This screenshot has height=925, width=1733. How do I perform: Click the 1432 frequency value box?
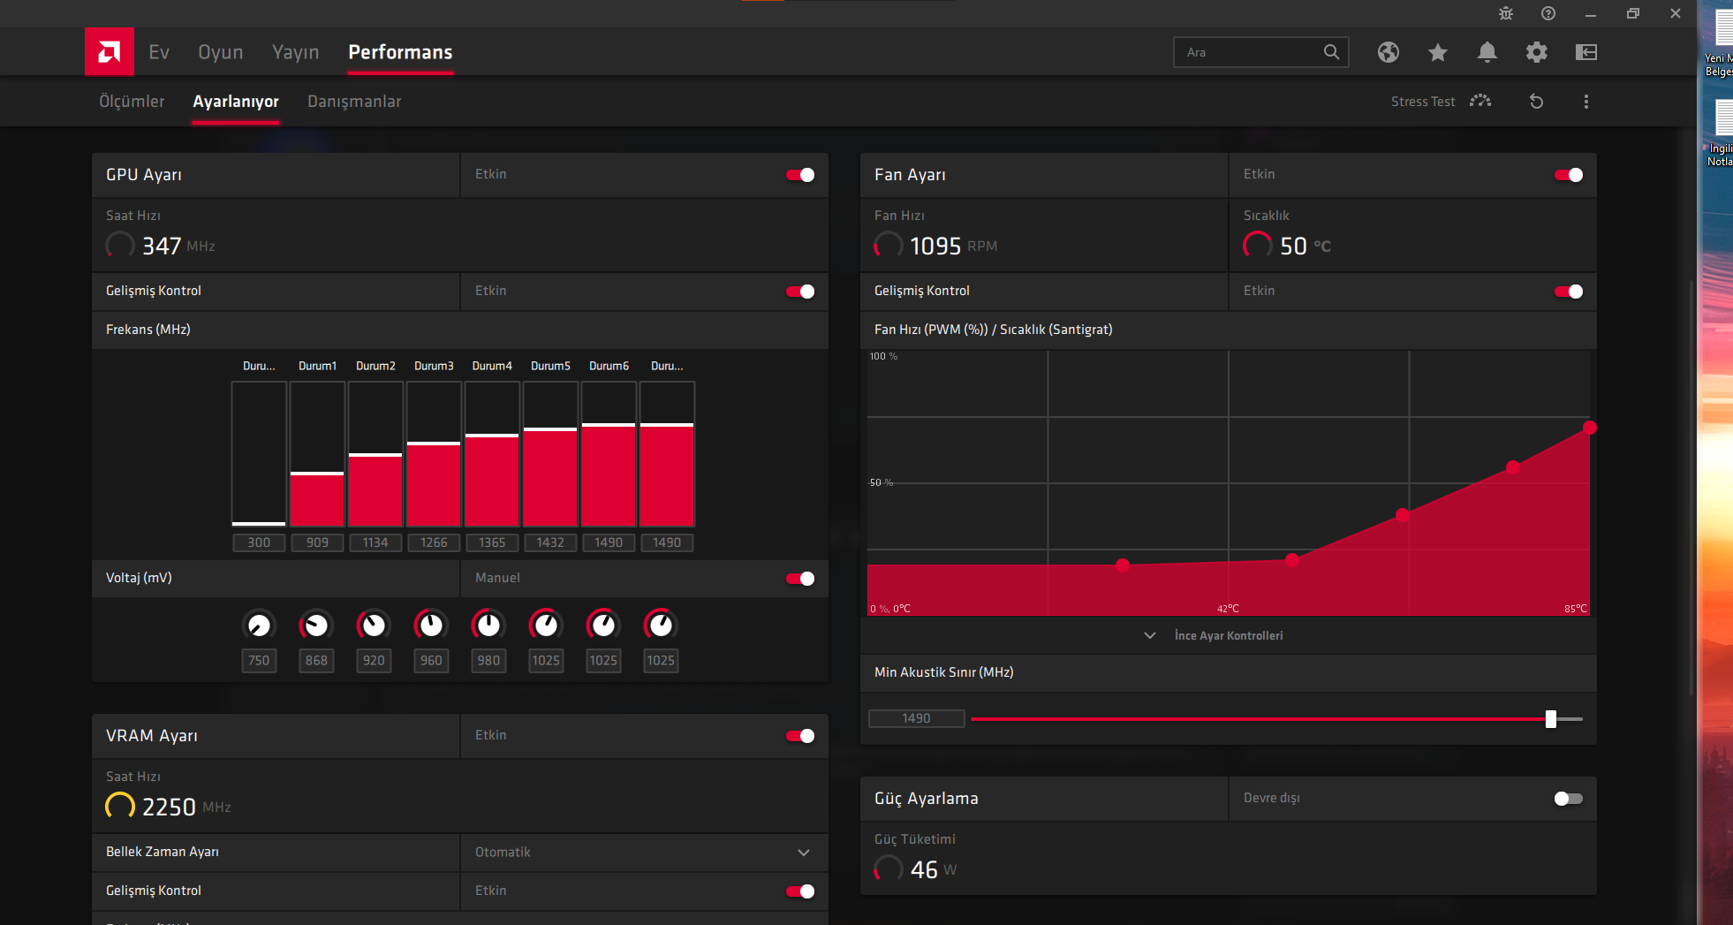550,542
